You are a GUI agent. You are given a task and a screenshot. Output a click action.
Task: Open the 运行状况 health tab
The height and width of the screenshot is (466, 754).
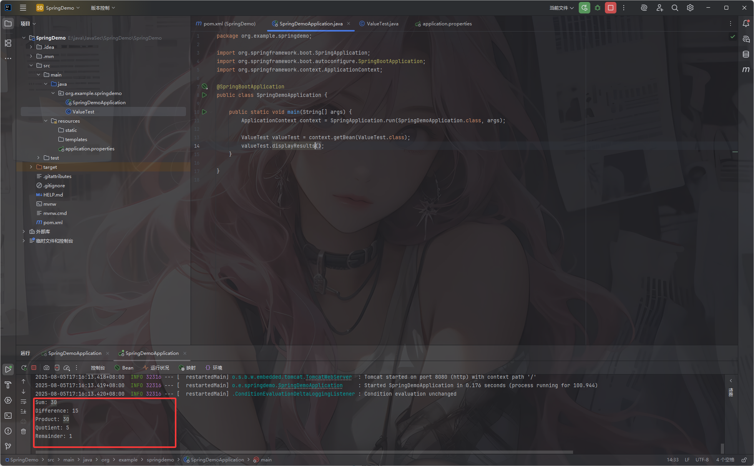tap(156, 368)
